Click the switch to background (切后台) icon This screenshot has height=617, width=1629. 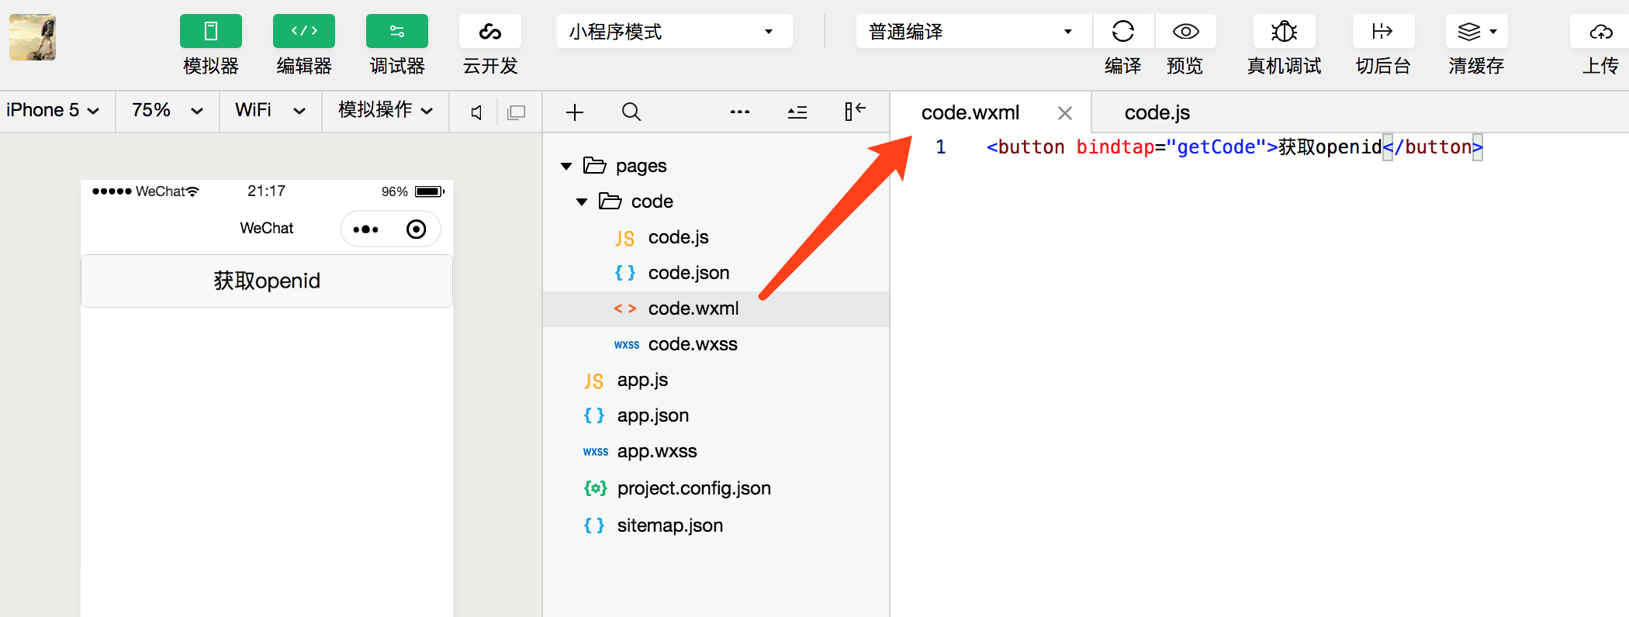point(1382,32)
